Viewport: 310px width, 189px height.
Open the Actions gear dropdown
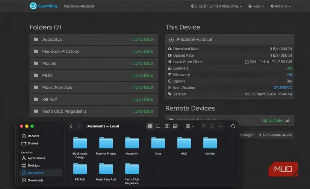[281, 6]
